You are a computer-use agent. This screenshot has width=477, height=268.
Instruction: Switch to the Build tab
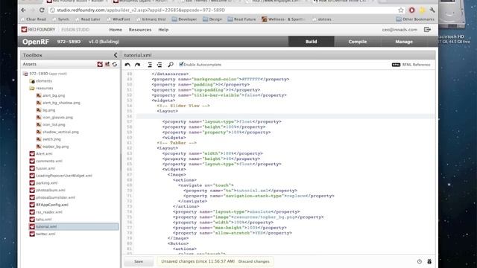pyautogui.click(x=312, y=42)
